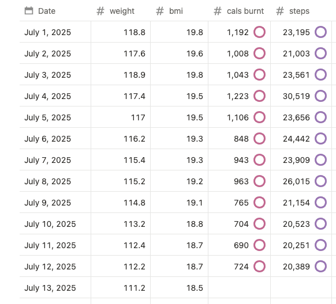Screen dimensions: 336x304
Task: Click empty cals burnt cell for July 13
Action: [x=240, y=287]
